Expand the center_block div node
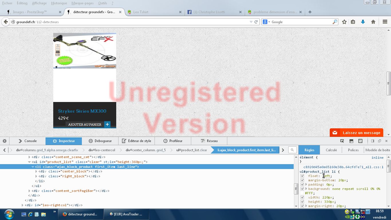Viewport: 391px width, 220px height. 36,171
